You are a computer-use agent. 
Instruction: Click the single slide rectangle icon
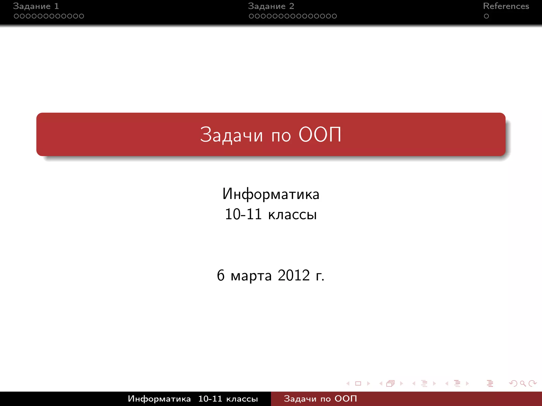358,384
